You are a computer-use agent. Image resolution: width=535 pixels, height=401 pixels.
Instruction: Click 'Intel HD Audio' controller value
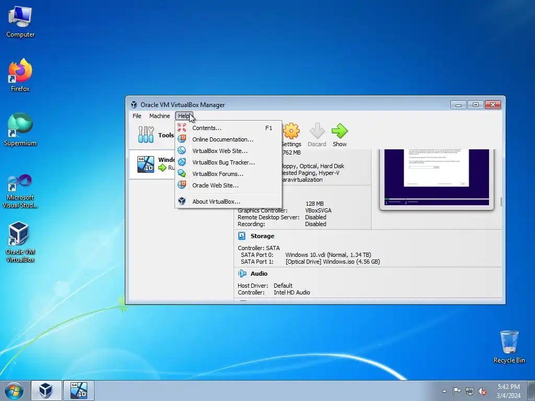point(292,292)
